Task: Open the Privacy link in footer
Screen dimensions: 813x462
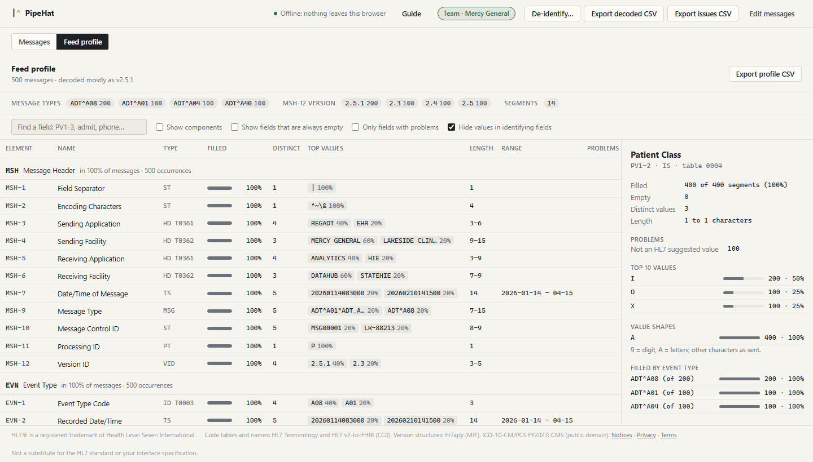Action: (646, 435)
